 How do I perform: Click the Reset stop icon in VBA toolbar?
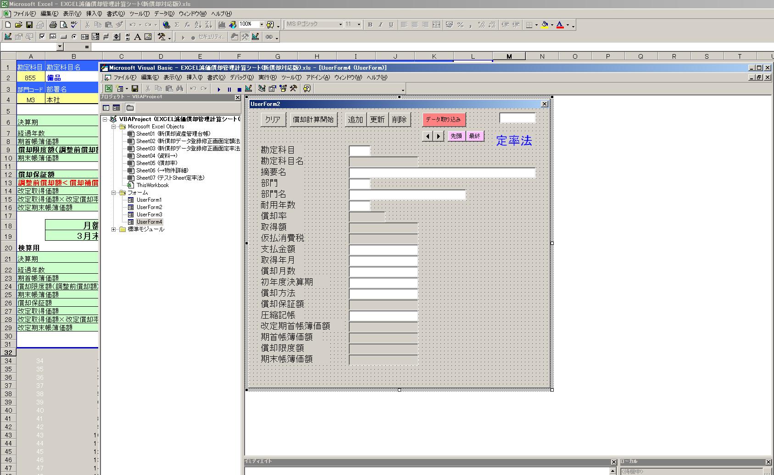239,89
